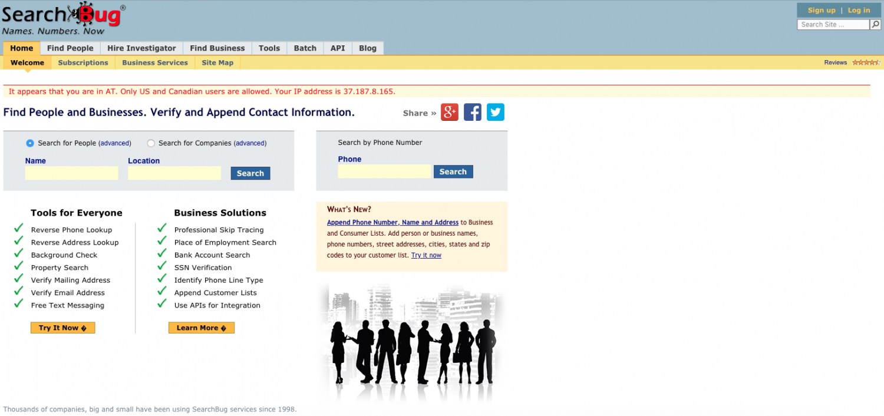Click the Try it now link
Image resolution: width=884 pixels, height=416 pixels.
tap(426, 255)
